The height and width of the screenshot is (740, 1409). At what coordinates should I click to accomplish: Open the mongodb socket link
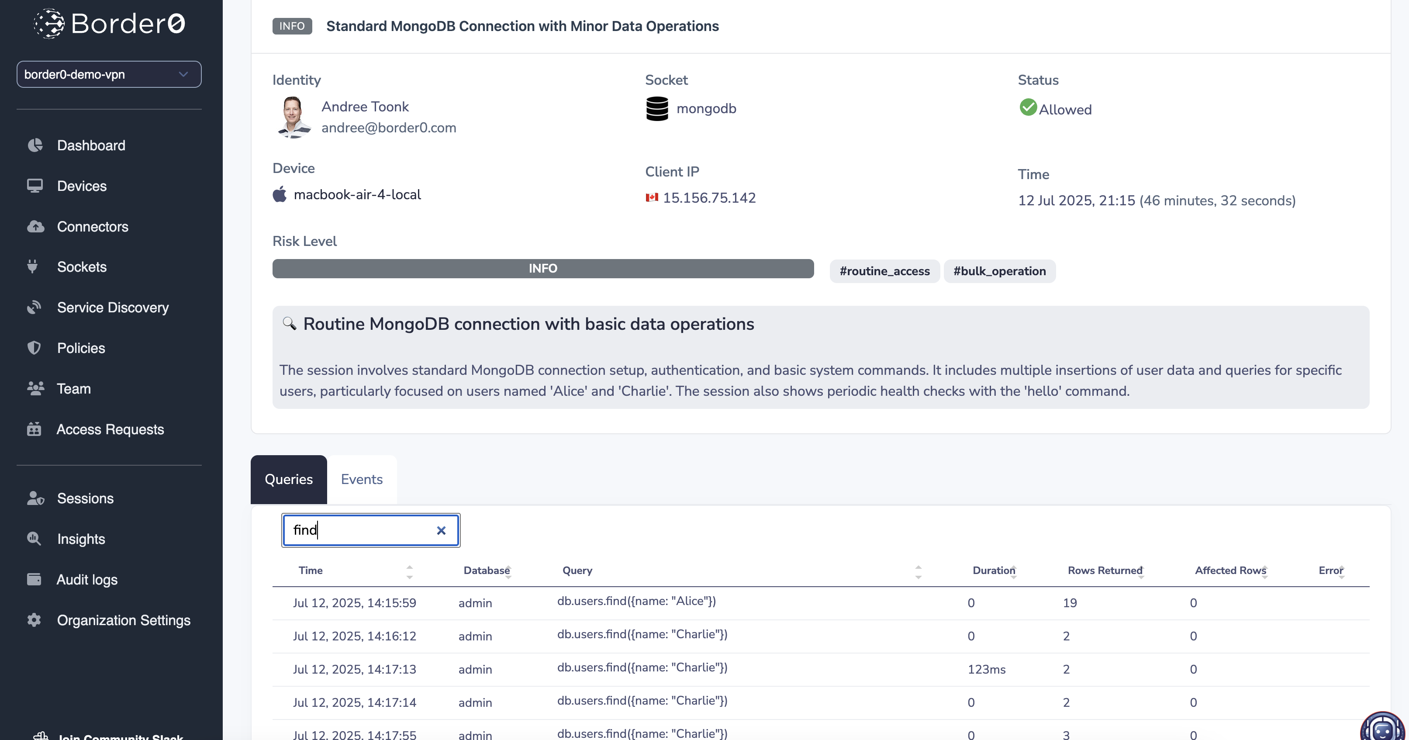(706, 108)
